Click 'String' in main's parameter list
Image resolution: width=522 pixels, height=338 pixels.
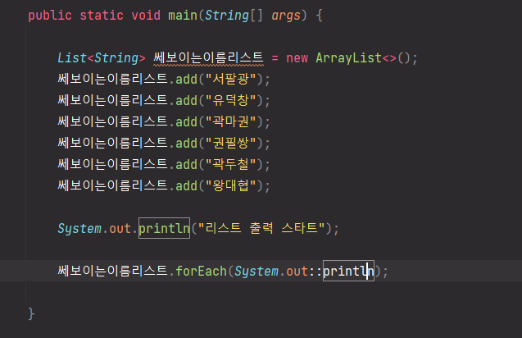point(227,16)
